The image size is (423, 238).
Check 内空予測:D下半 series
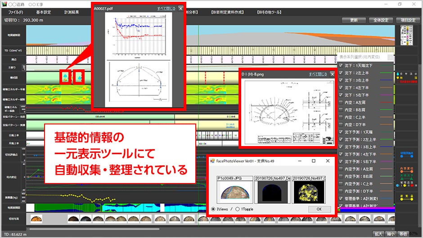(341, 191)
